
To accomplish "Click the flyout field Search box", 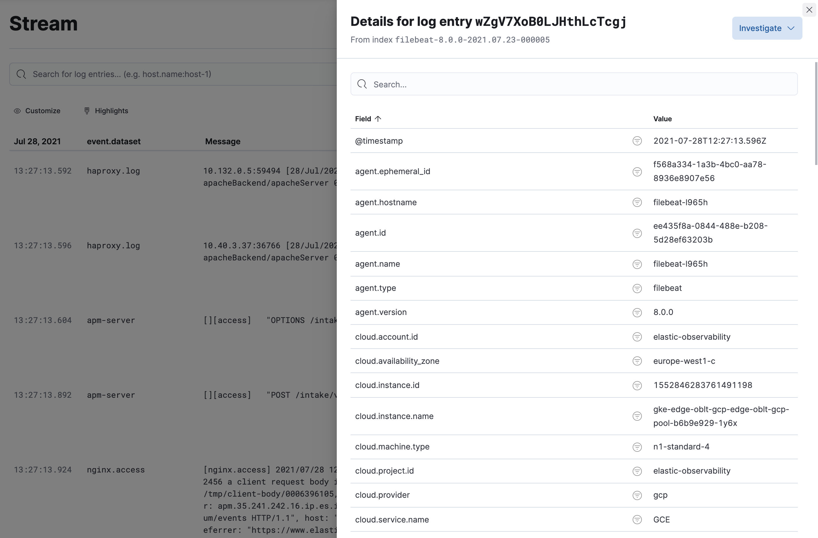I will 574,84.
